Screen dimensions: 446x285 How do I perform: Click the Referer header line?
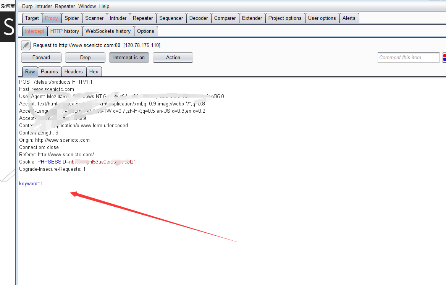pyautogui.click(x=57, y=155)
